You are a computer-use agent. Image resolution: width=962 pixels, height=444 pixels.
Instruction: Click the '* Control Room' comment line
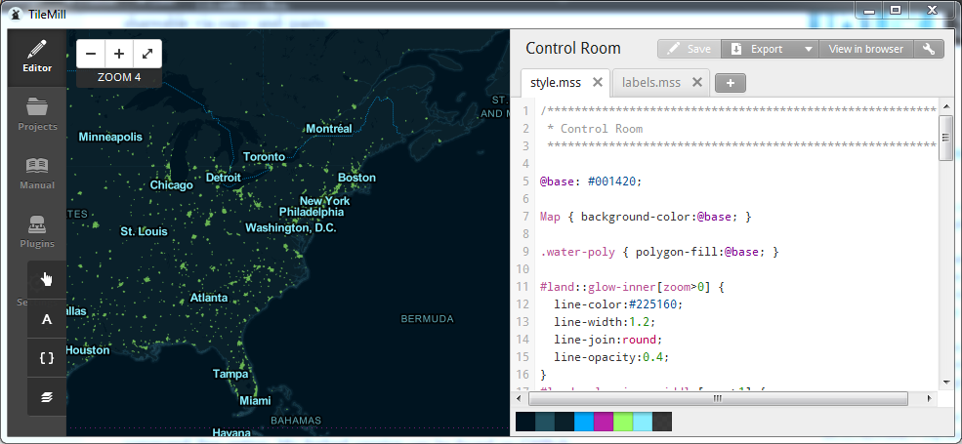595,129
